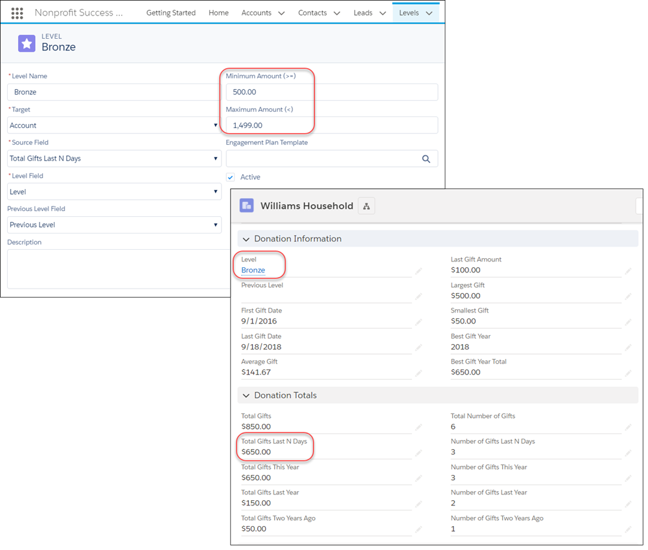
Task: Click the Minimum Amount input field
Action: point(332,92)
